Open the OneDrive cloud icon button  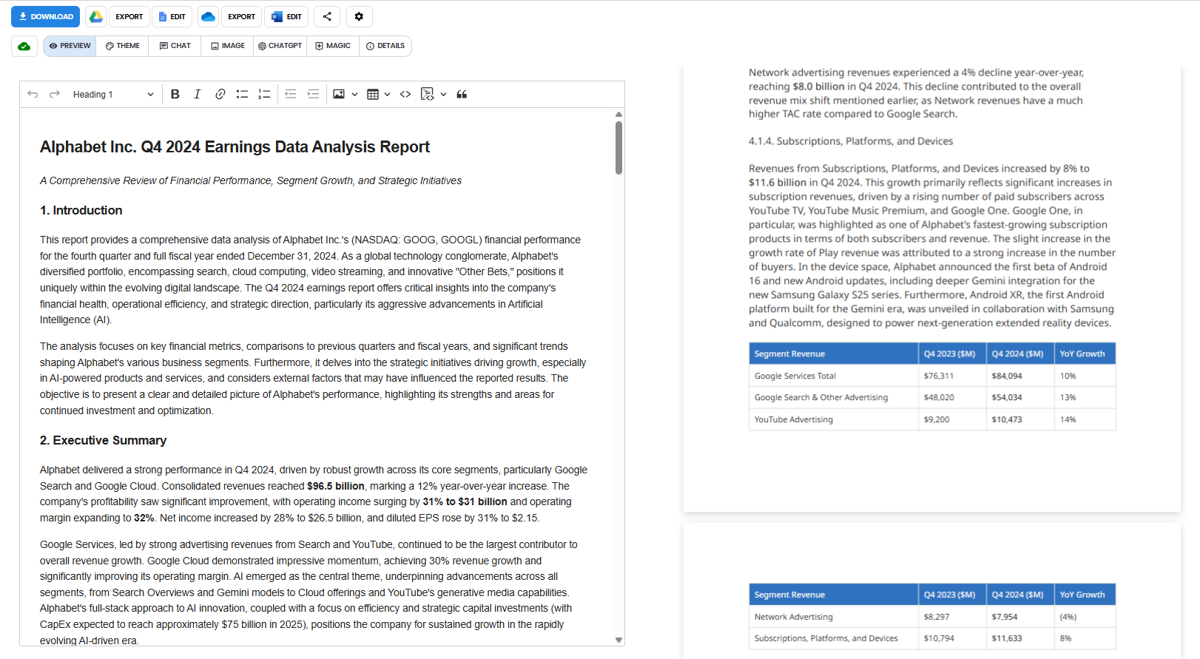208,16
